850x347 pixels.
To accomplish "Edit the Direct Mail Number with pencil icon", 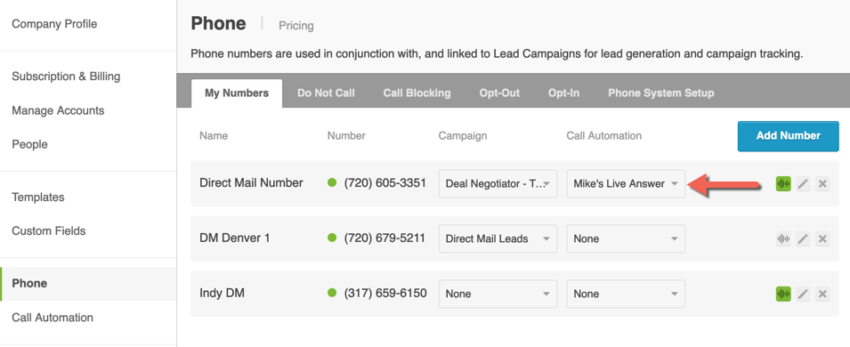I will coord(803,184).
